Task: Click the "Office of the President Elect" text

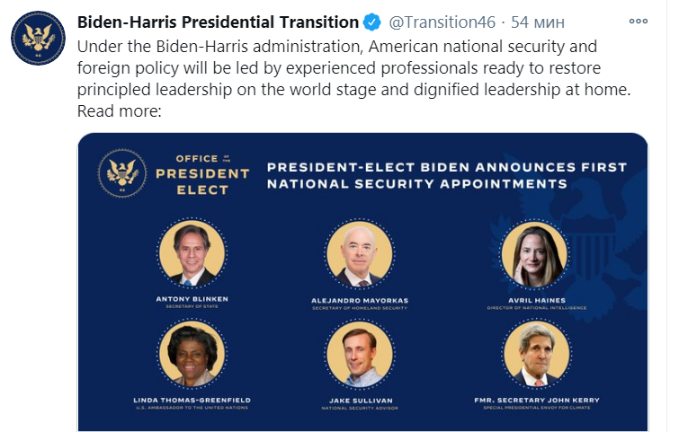Action: pyautogui.click(x=202, y=173)
